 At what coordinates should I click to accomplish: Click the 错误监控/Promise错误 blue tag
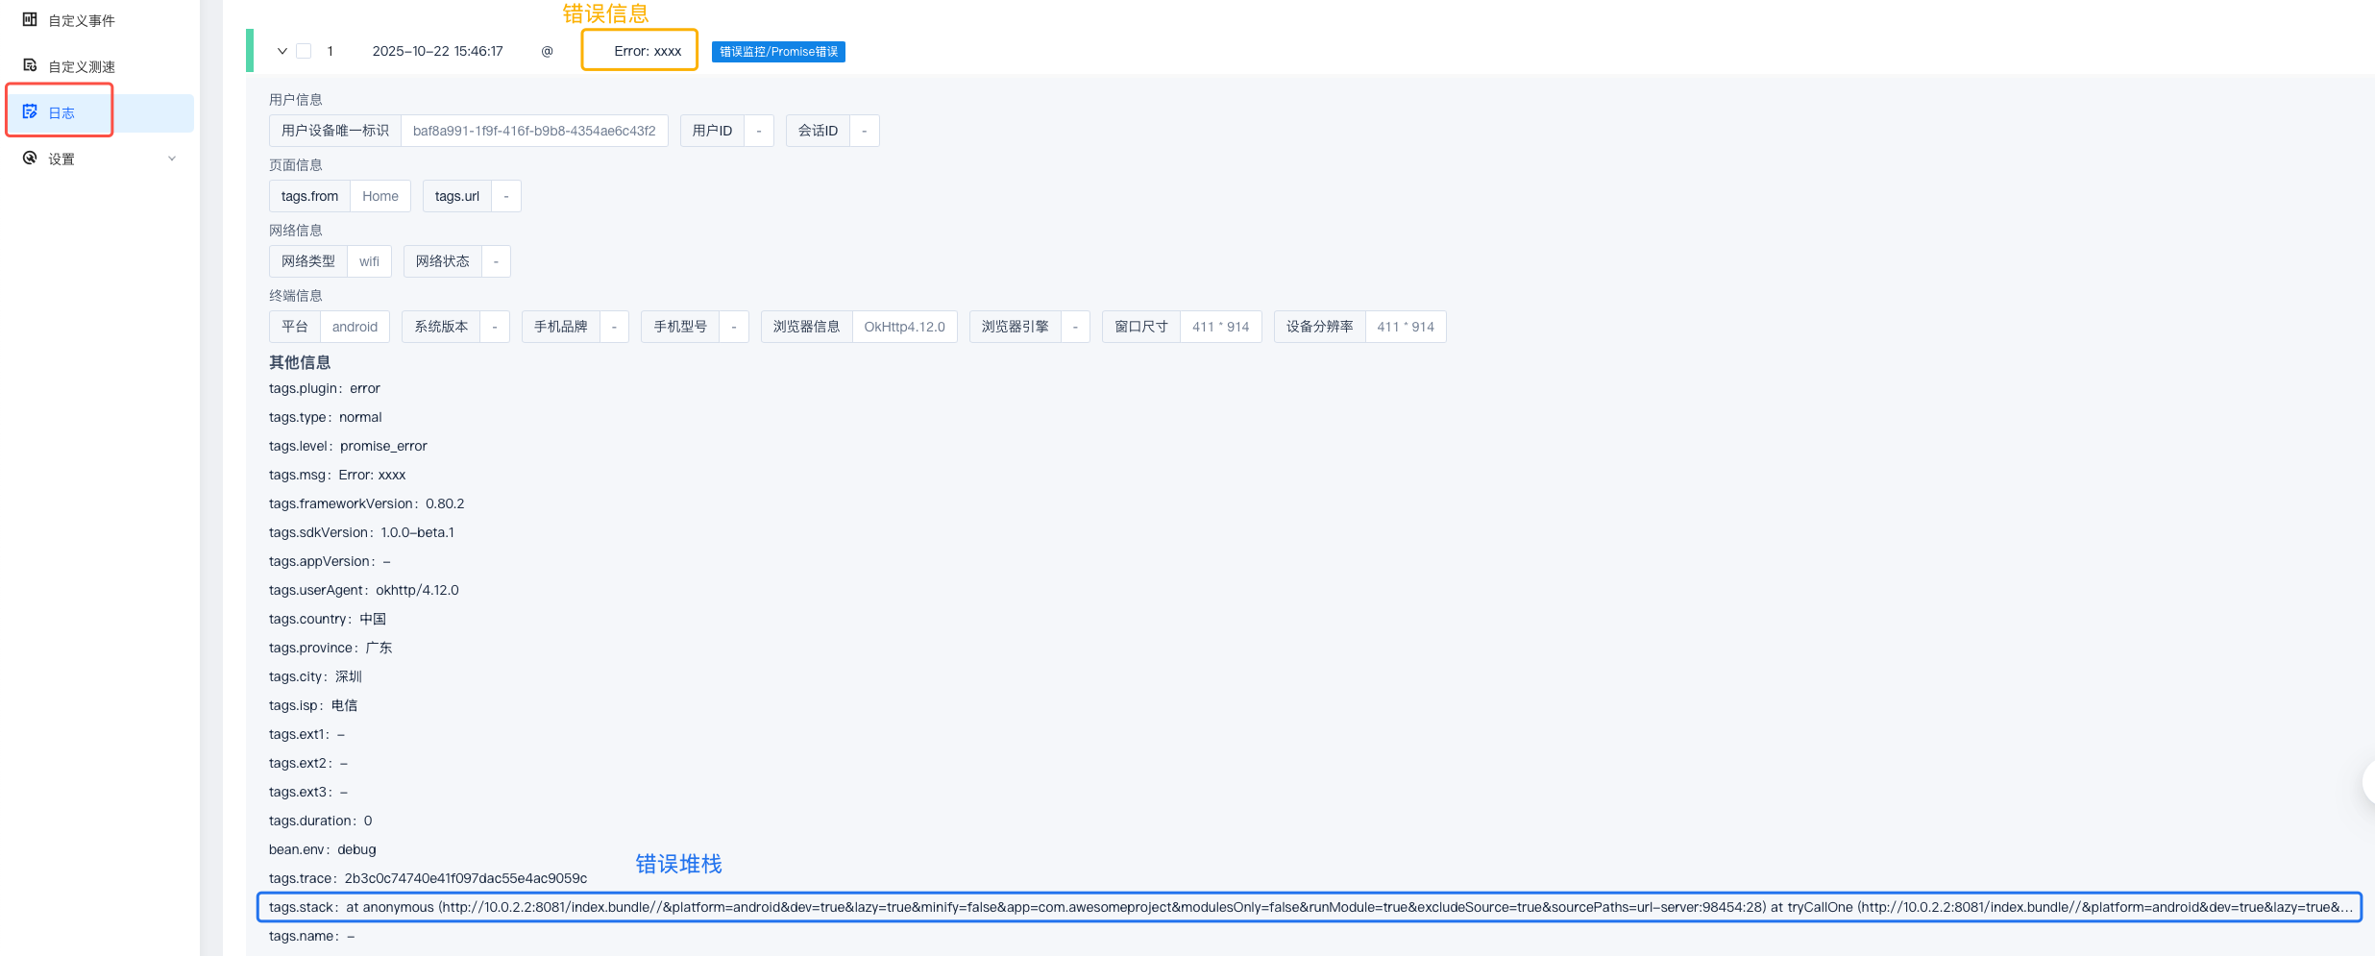click(x=778, y=52)
